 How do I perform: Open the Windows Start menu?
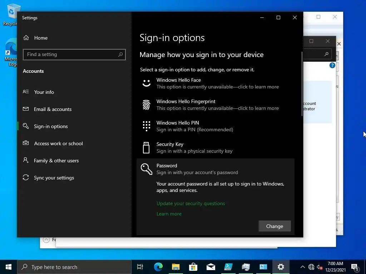point(9,267)
